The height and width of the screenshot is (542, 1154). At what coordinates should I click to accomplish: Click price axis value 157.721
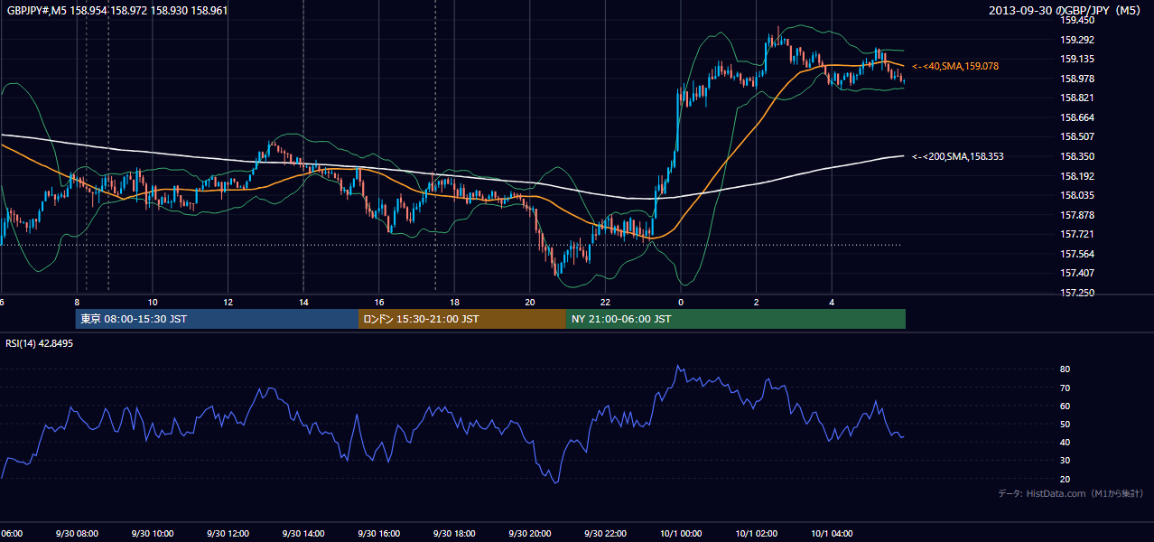(1079, 234)
